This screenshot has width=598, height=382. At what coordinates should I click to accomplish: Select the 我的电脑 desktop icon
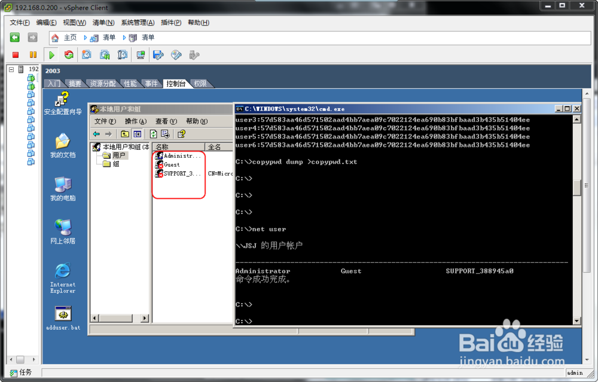pyautogui.click(x=63, y=189)
